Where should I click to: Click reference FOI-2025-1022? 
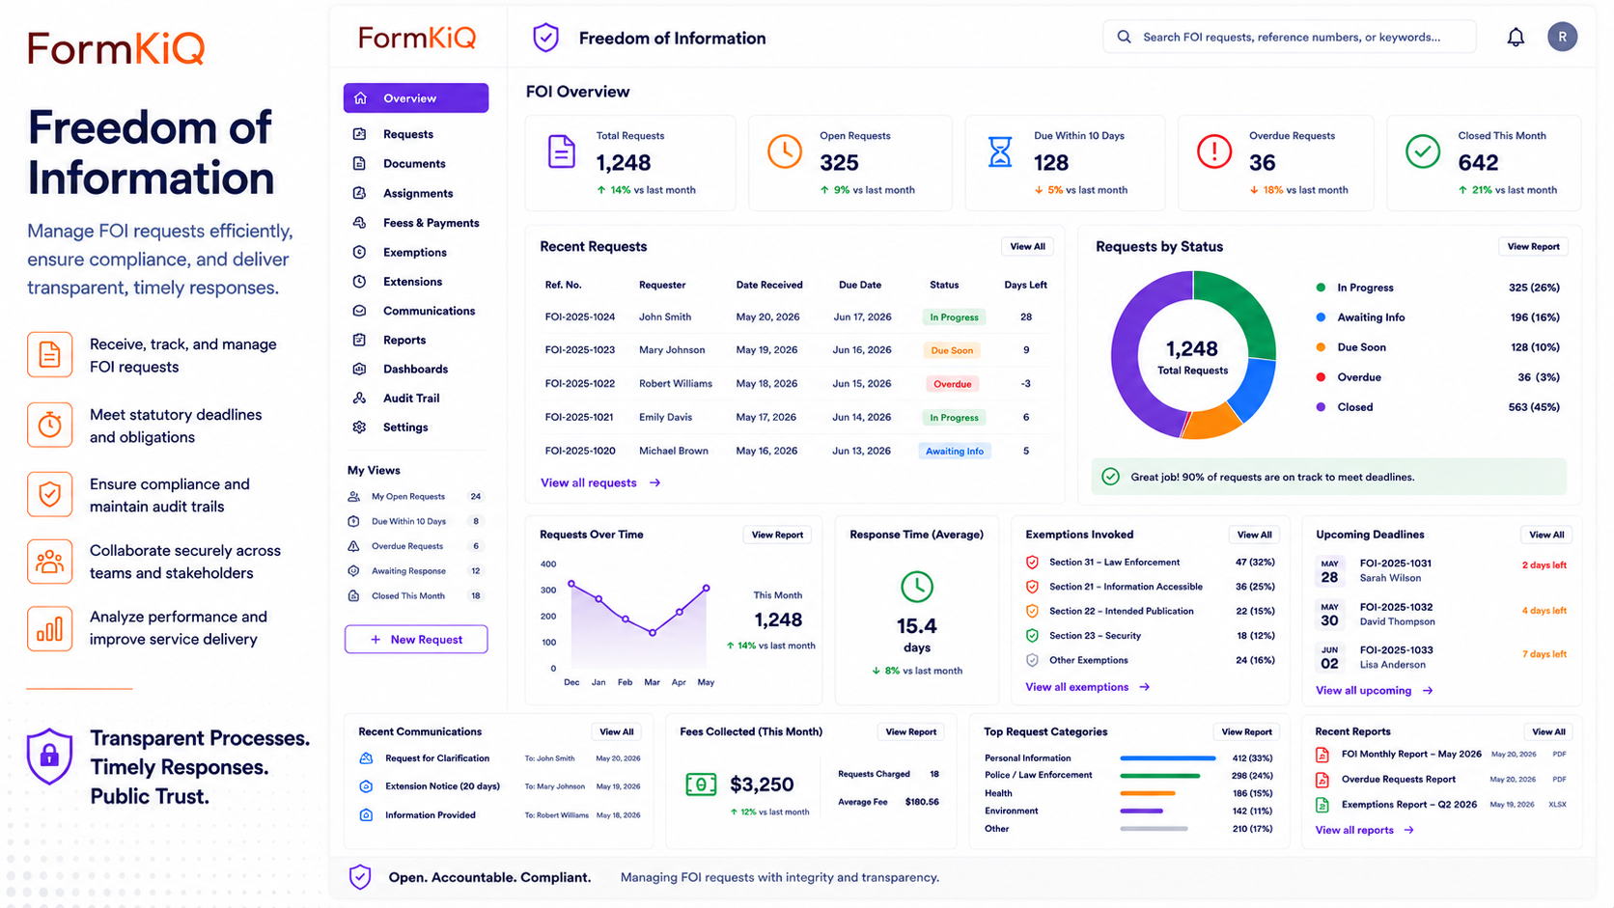click(x=579, y=384)
